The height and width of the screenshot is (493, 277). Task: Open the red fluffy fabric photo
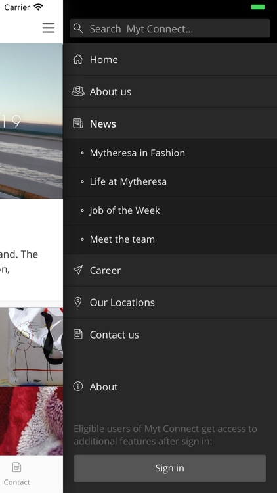click(x=32, y=421)
